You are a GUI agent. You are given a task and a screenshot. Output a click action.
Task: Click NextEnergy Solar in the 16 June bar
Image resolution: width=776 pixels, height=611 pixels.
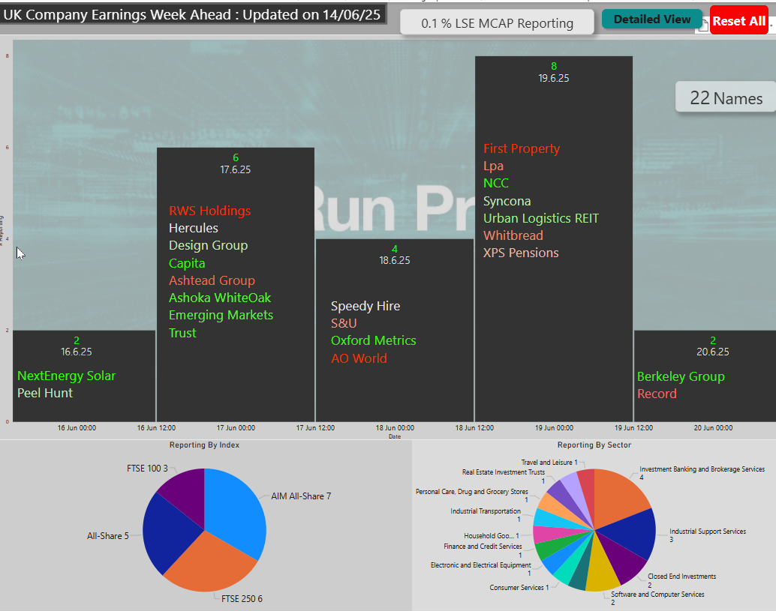[66, 376]
